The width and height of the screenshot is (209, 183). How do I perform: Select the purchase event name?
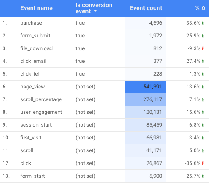click(31, 23)
